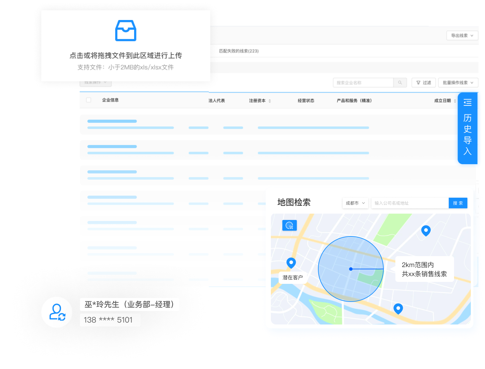Image resolution: width=485 pixels, height=369 pixels.
Task: Click the blue map pin in the map's top-right
Action: click(426, 231)
